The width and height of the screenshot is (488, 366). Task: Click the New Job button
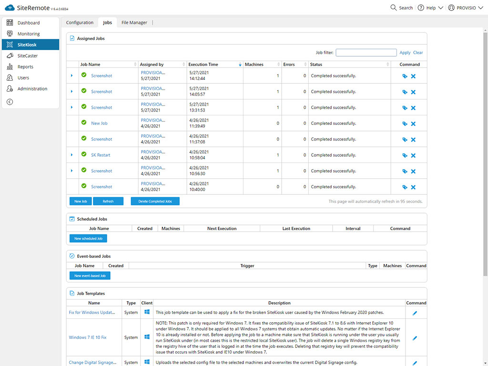click(x=81, y=201)
